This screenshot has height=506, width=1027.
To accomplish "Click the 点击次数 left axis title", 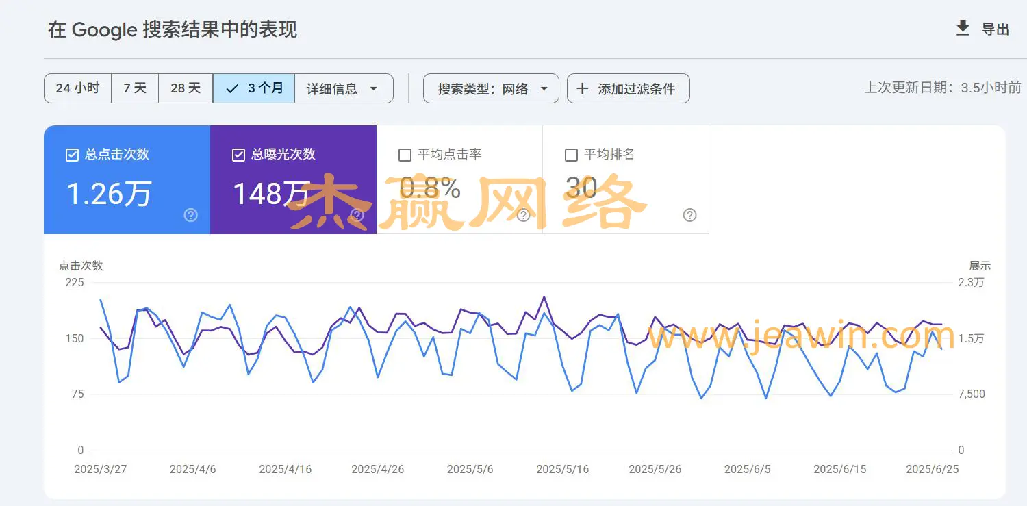I will (81, 266).
